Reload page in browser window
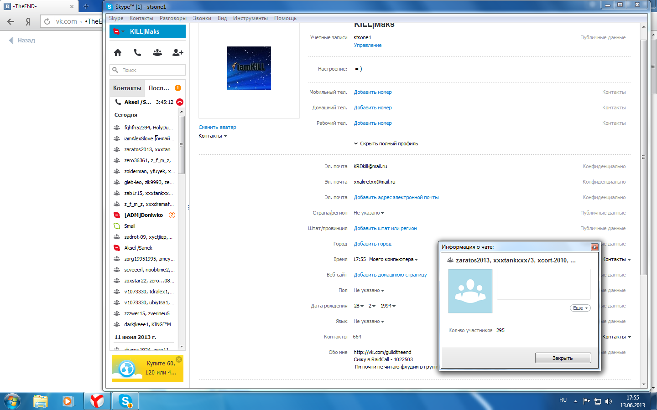Screen dimensions: 657x410 47,21
